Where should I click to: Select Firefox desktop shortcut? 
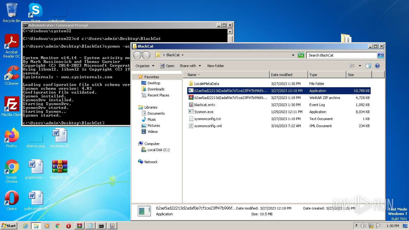click(12, 138)
